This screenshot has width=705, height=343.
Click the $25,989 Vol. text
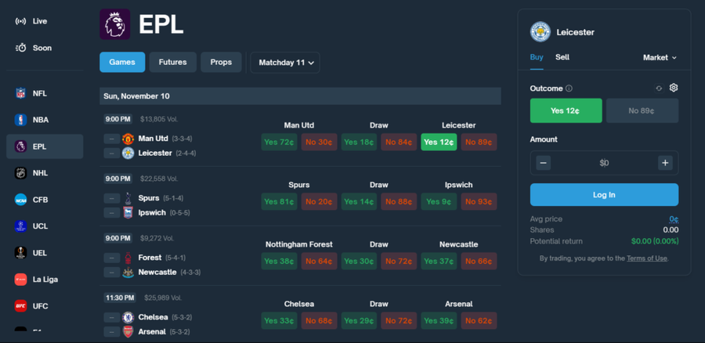[x=163, y=298]
